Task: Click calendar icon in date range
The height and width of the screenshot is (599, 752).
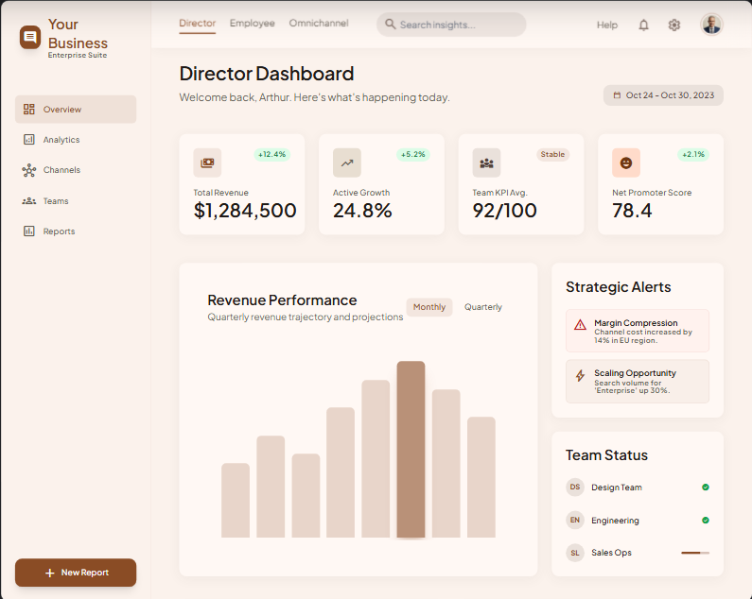Action: click(x=617, y=95)
